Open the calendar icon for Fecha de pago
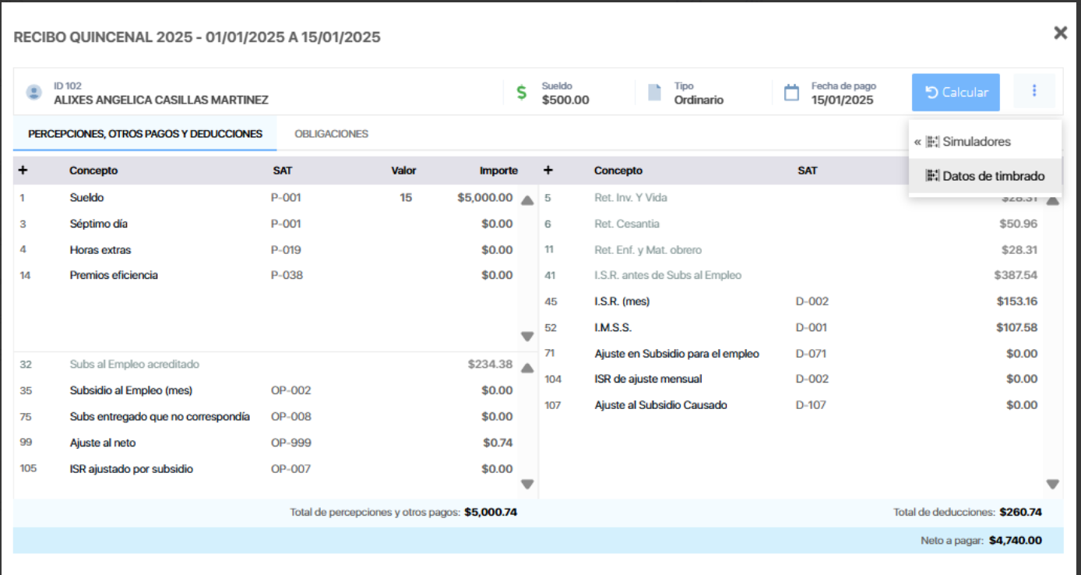This screenshot has height=575, width=1081. pos(791,93)
